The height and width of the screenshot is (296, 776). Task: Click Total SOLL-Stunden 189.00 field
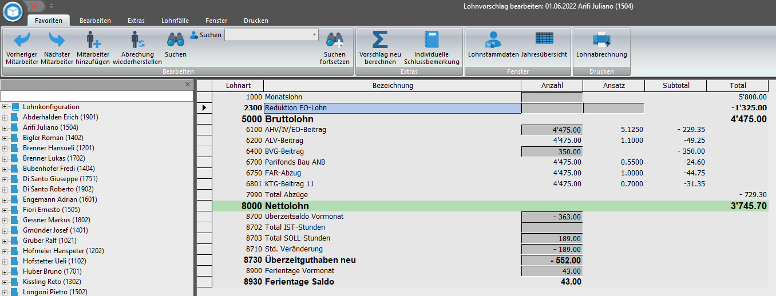552,238
